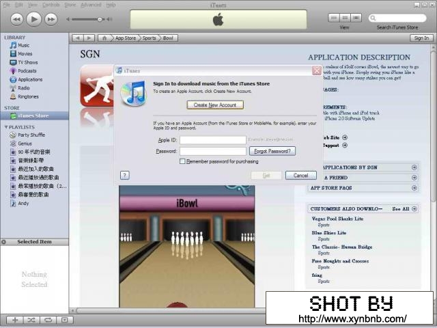Click the Next track button
The width and height of the screenshot is (437, 328).
pyautogui.click(x=51, y=19)
